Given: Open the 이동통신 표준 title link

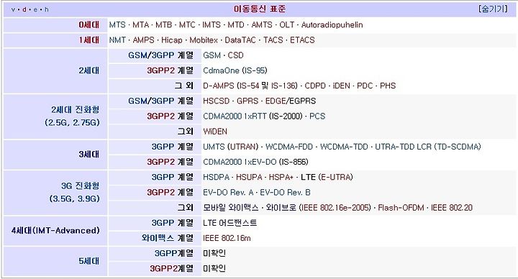Looking at the screenshot, I should (259, 9).
